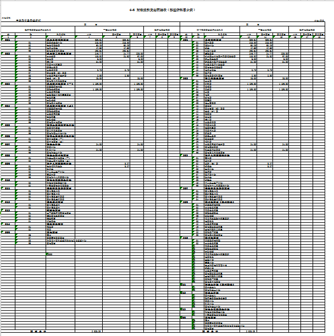Select the cell with code 510
Viewport: 334px width, 336px height.
point(8,180)
